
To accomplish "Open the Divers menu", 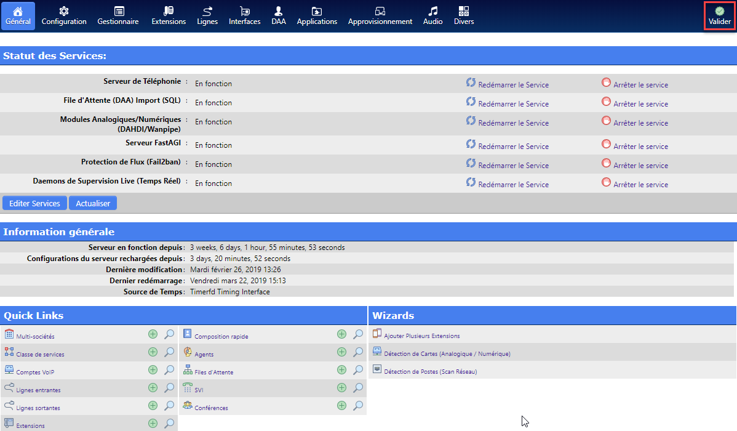I will tap(464, 16).
